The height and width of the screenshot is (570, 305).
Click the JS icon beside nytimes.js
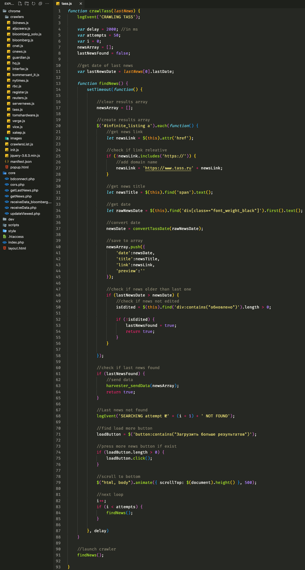pyautogui.click(x=9, y=80)
